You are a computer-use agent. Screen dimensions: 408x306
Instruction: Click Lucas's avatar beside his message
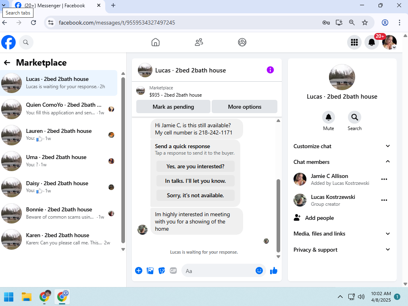click(x=143, y=229)
